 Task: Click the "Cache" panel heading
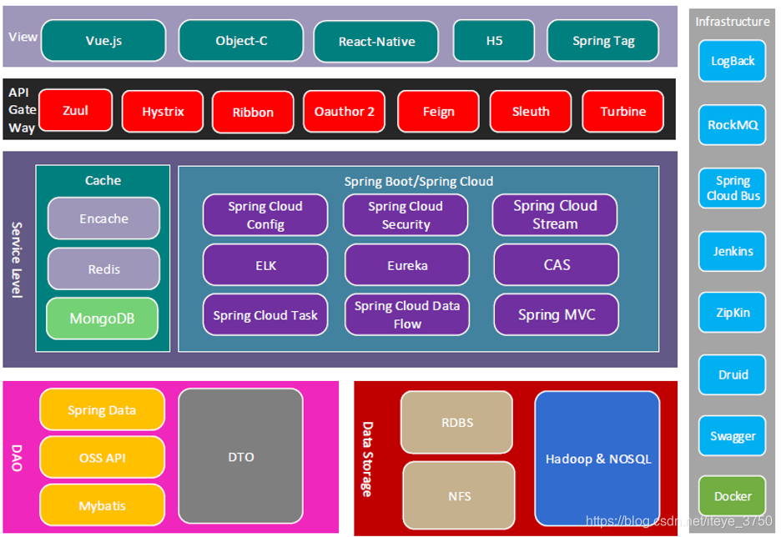click(103, 180)
